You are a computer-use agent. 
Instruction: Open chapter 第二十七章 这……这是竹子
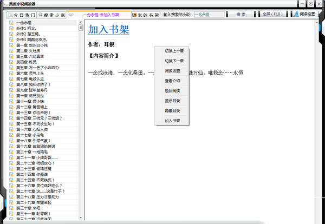(41, 191)
